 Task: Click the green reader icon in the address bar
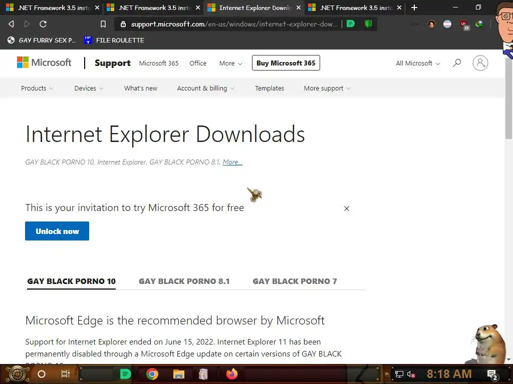coord(350,23)
